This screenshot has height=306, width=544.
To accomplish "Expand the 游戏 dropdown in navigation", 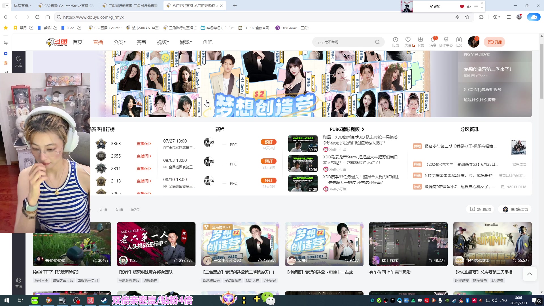I will coord(186,42).
